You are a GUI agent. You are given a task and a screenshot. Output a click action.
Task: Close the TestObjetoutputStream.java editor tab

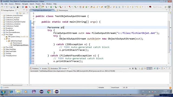point(53,10)
